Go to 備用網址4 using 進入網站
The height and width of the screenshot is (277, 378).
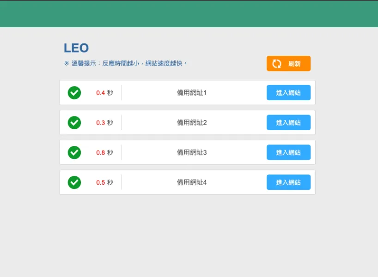(x=288, y=182)
